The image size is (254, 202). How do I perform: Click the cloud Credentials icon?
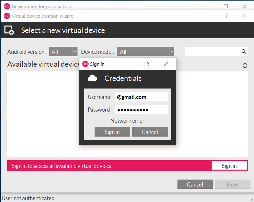92,78
